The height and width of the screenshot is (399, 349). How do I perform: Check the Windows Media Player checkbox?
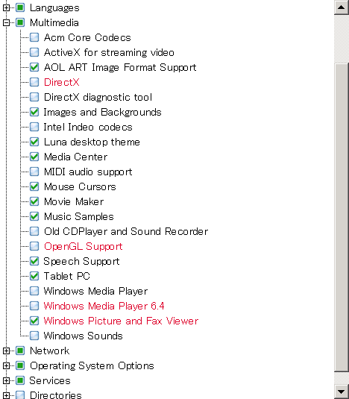(34, 291)
